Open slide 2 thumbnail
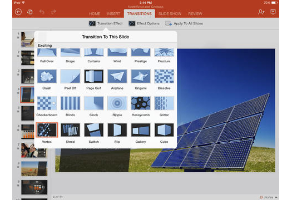Viewport: 292px width, 200px height. (28, 58)
